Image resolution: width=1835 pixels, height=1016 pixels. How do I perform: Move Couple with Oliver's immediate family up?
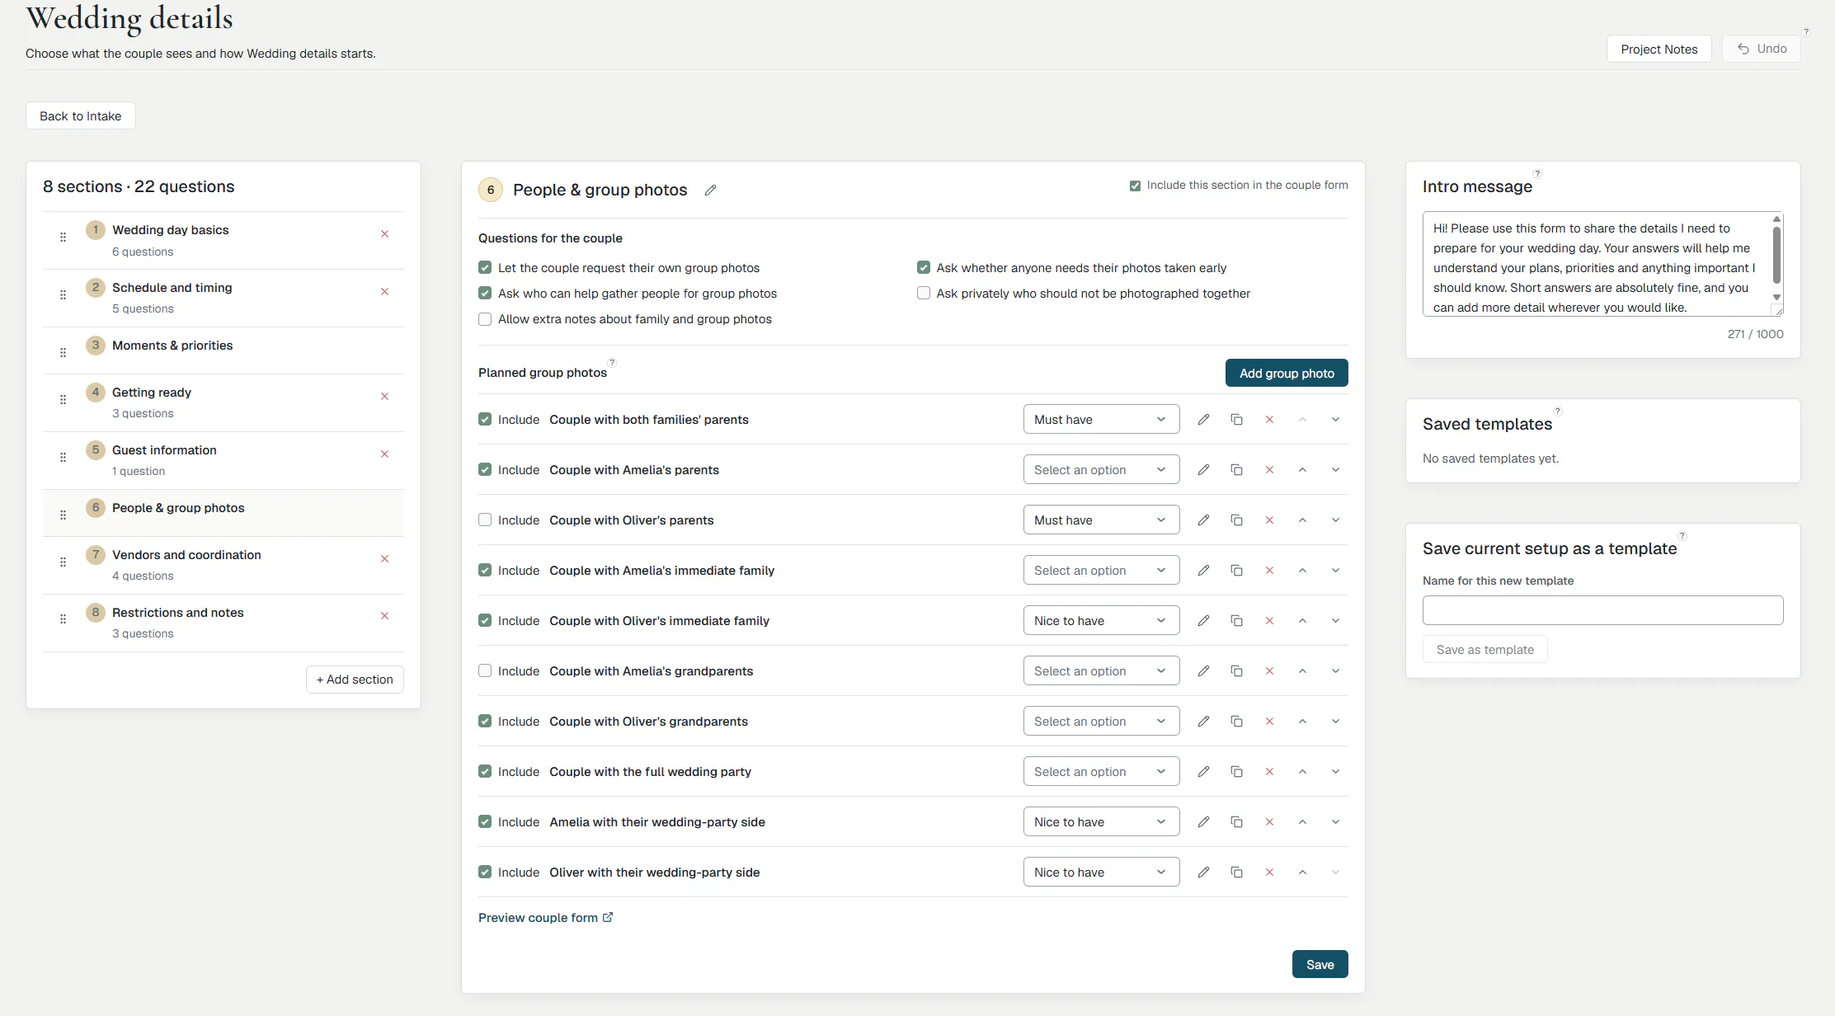[x=1302, y=621]
